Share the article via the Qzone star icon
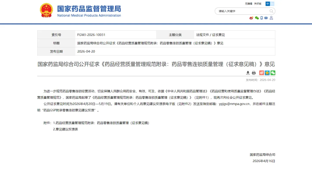 267,73
